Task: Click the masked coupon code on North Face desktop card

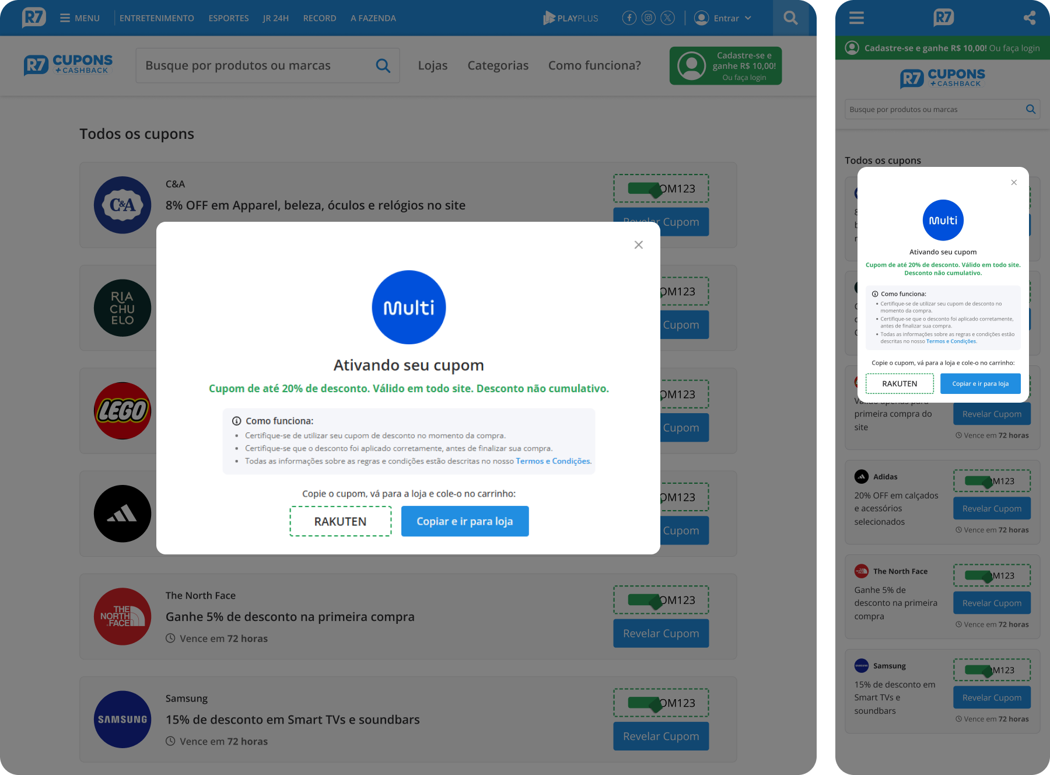Action: (x=661, y=600)
